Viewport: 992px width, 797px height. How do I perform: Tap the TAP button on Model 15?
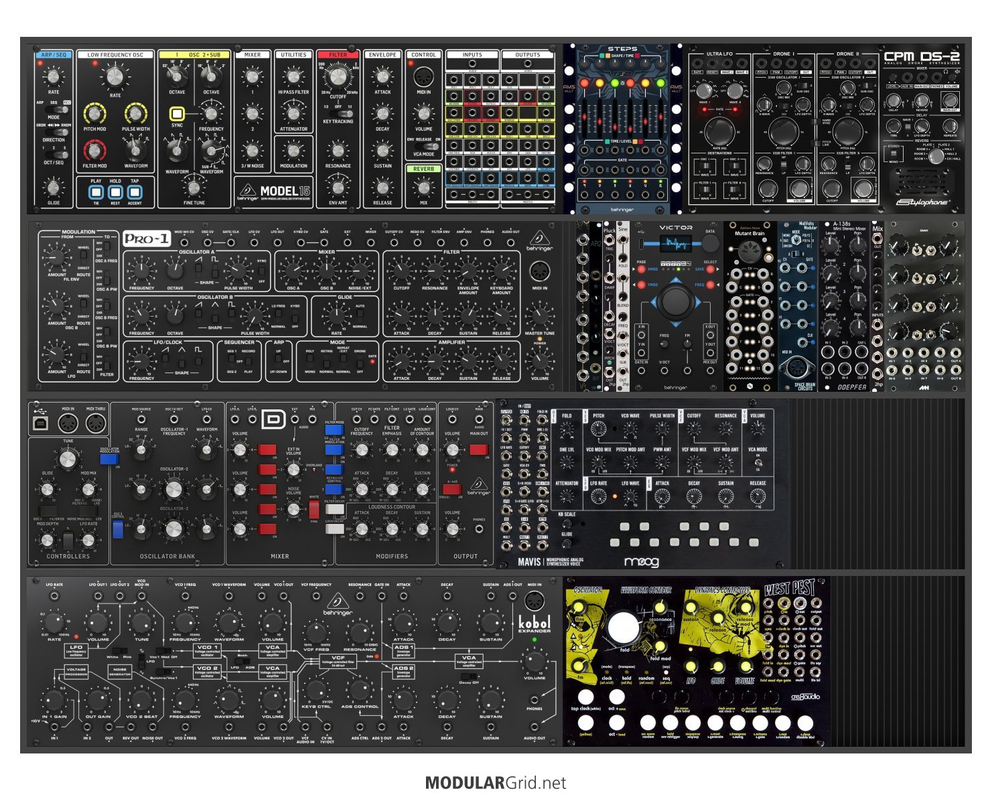[x=135, y=192]
